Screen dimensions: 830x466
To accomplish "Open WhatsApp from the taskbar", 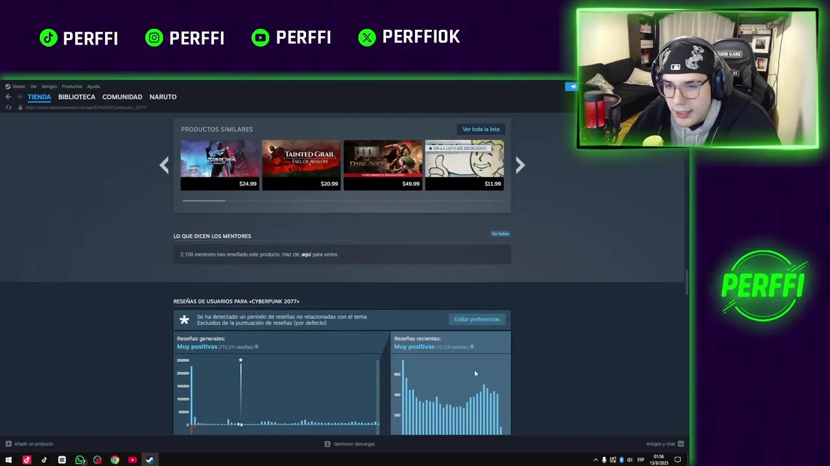I will (x=79, y=460).
